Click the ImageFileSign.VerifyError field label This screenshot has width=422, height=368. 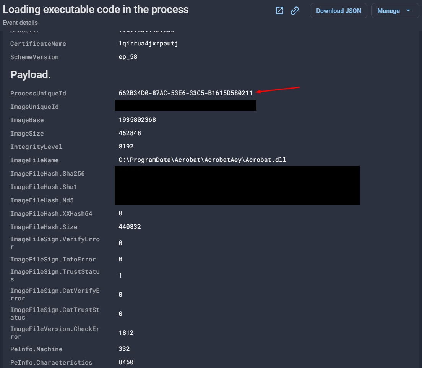pos(55,243)
